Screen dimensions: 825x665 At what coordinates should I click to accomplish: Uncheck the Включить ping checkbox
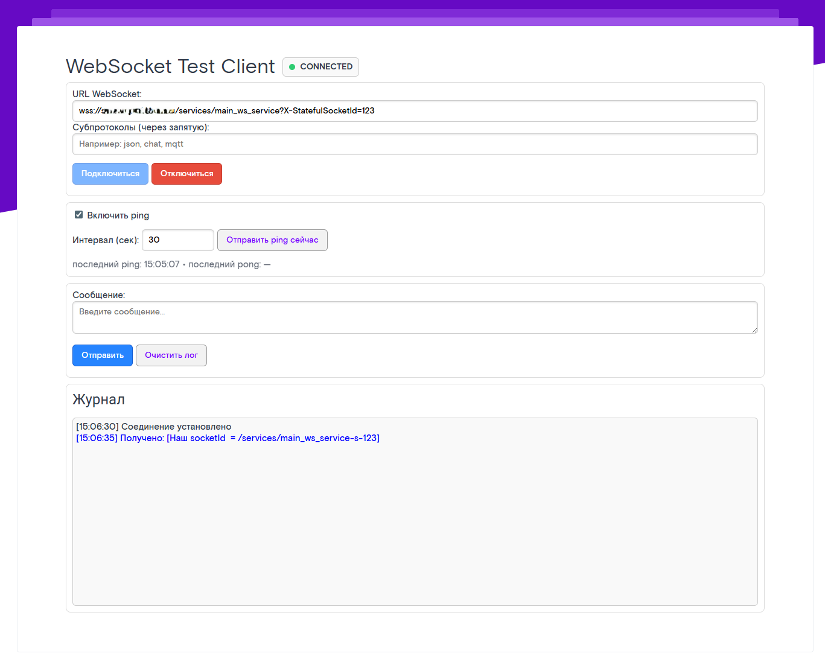point(78,215)
